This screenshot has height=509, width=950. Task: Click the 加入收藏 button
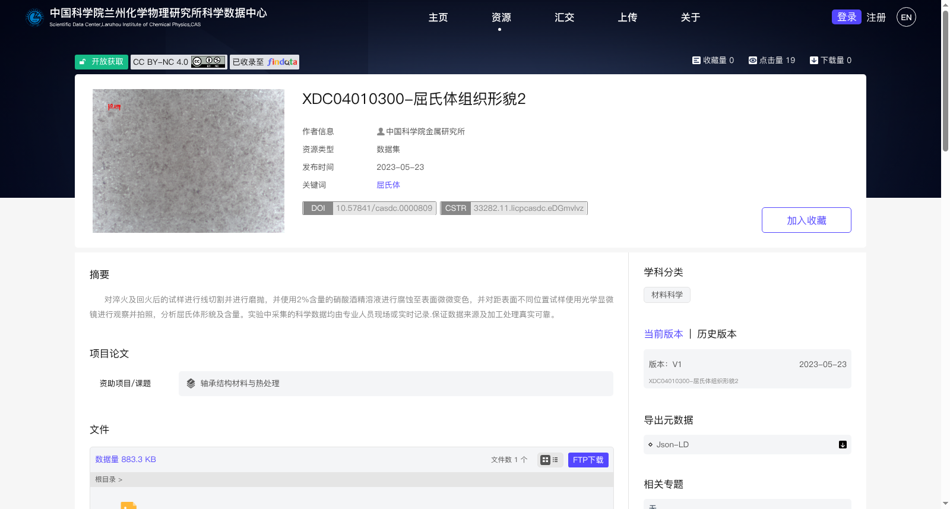click(x=806, y=220)
